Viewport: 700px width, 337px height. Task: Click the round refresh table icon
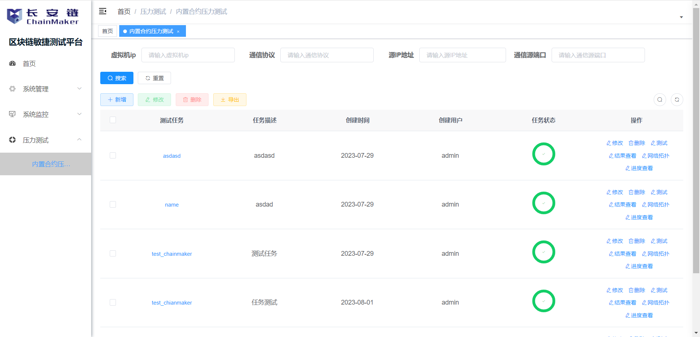click(677, 99)
